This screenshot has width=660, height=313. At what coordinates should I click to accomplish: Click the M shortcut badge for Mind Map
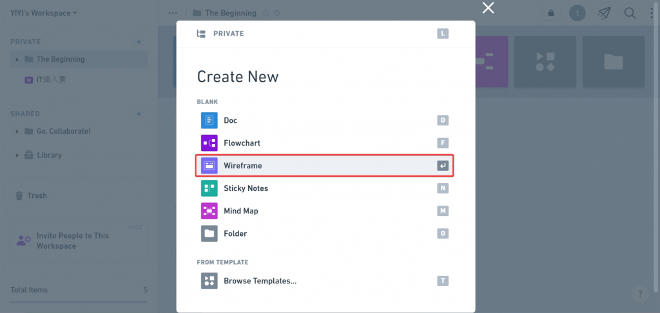(443, 211)
